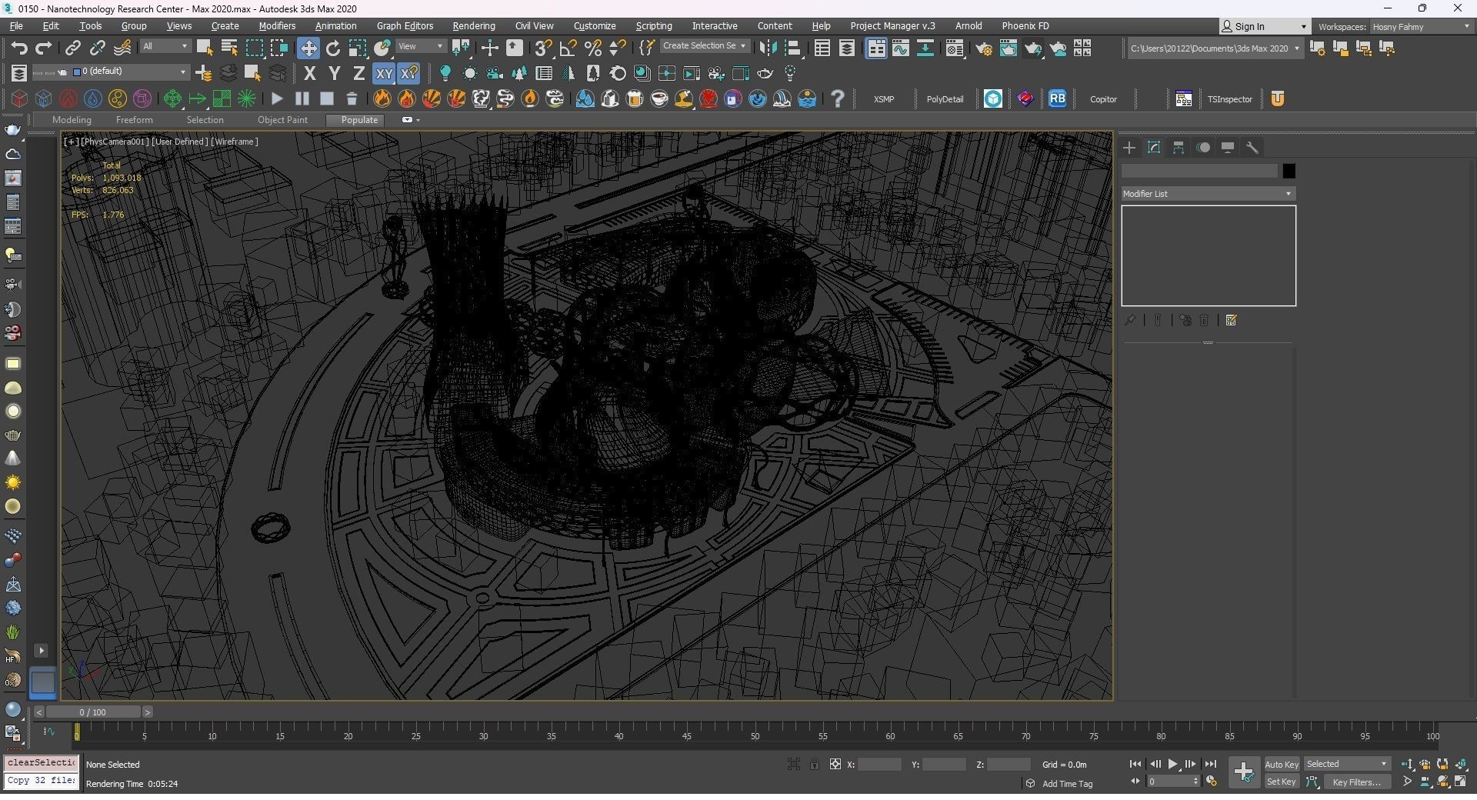Viewport: 1477px width, 800px height.
Task: Restrict to the XY plane
Action: pos(383,74)
